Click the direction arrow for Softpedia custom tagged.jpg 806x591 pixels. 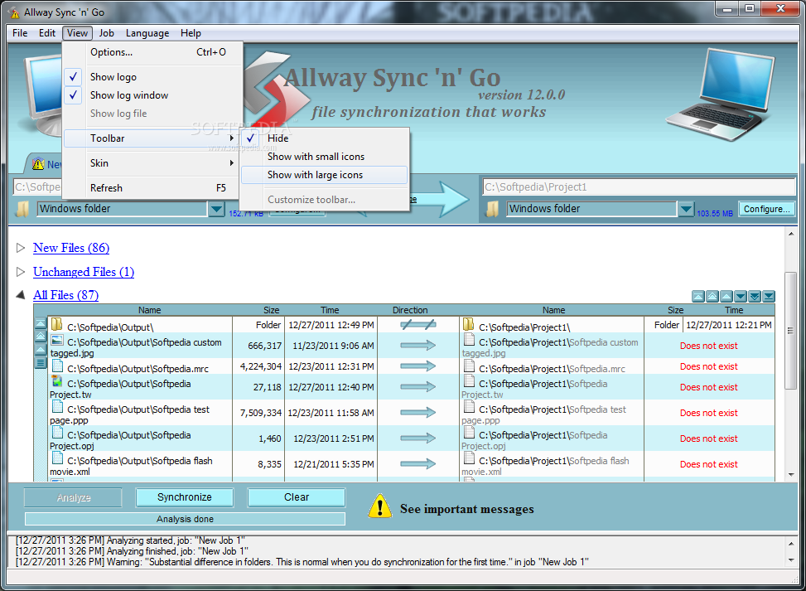[x=417, y=346]
